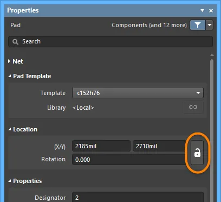
Task: Toggle the Location lock icon
Action: (x=197, y=153)
